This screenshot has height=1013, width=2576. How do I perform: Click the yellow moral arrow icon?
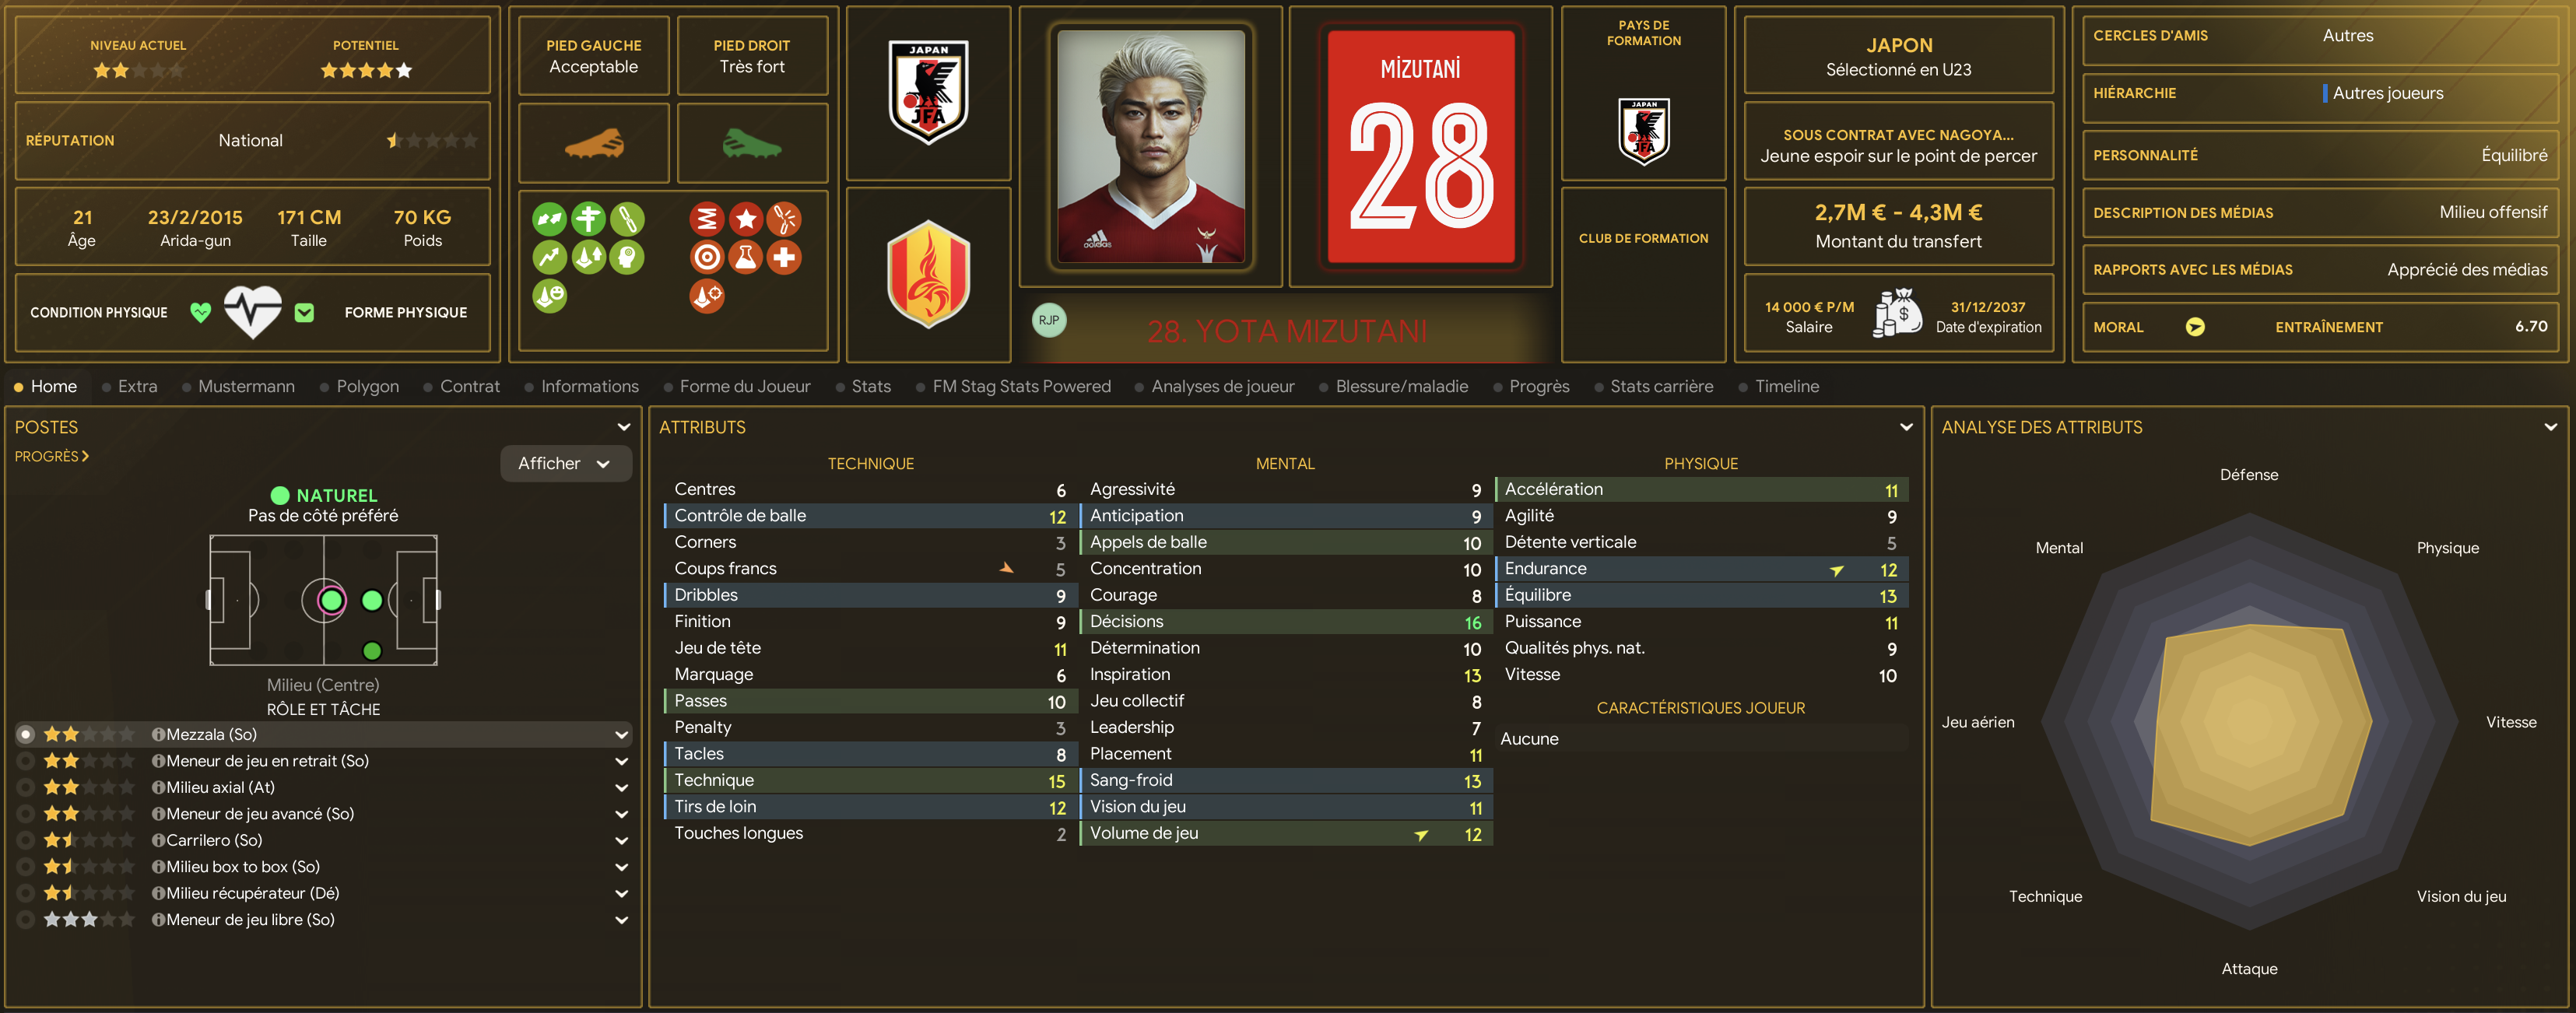pos(2195,327)
